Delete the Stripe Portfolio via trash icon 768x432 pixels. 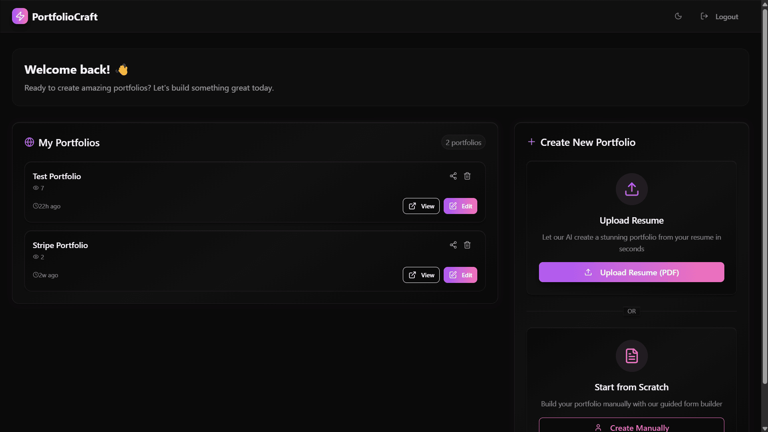(467, 245)
